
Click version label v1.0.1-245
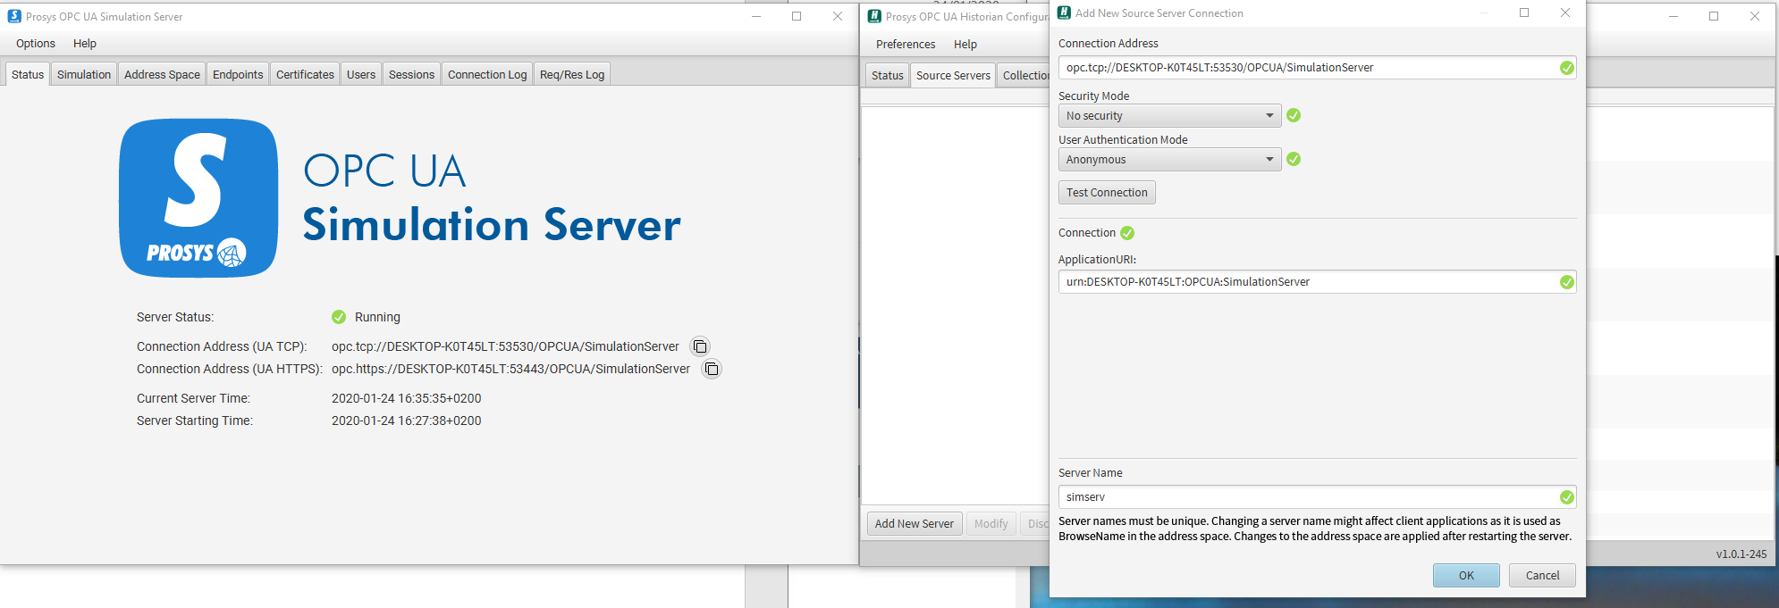click(1741, 554)
